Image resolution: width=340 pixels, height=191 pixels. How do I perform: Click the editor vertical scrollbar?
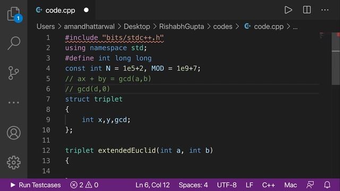click(336, 58)
